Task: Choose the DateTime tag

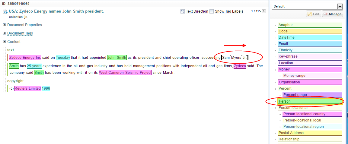Action: coord(310,37)
